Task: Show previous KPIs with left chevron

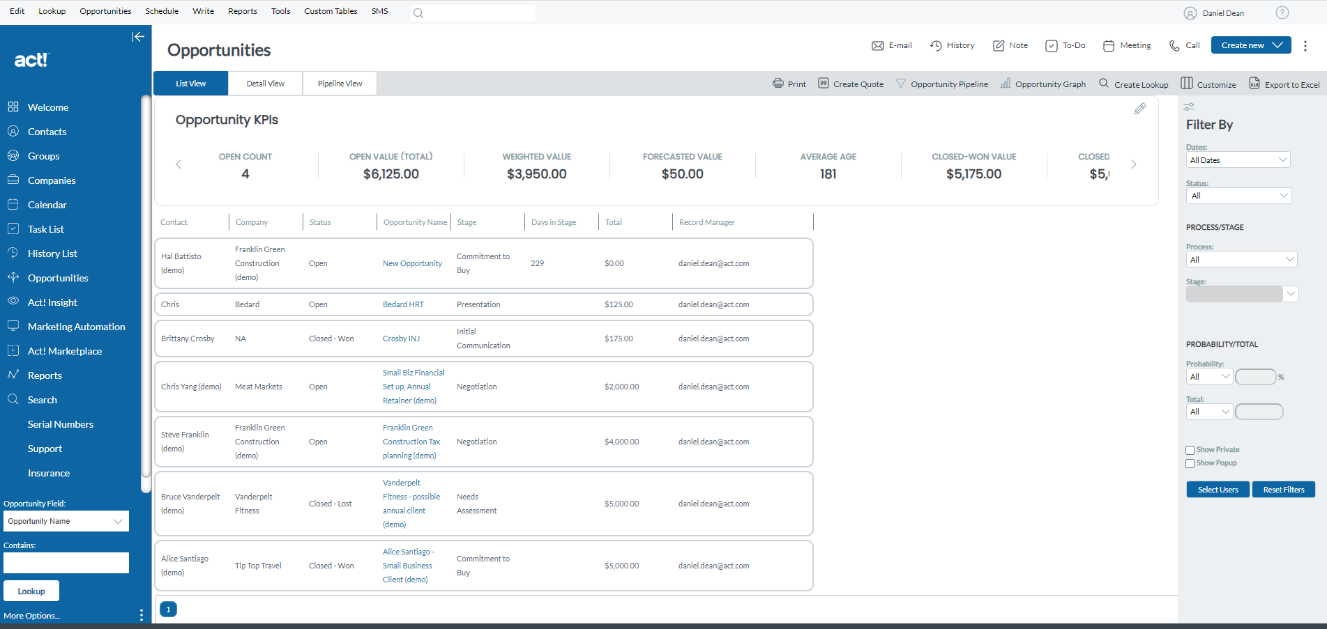Action: pyautogui.click(x=179, y=164)
